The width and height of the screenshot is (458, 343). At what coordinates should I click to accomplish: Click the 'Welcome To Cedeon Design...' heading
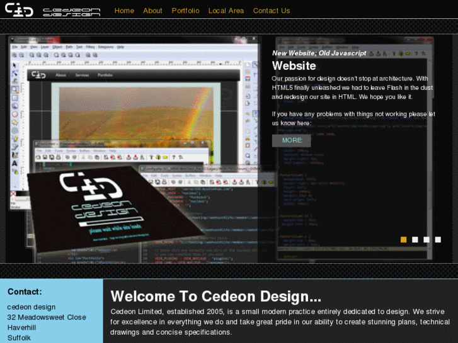(216, 296)
